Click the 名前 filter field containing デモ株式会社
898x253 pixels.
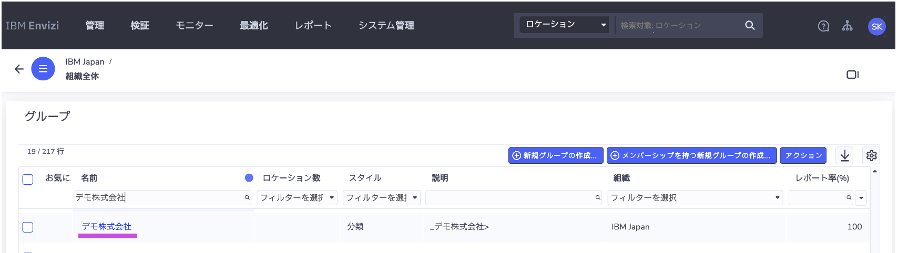[163, 197]
